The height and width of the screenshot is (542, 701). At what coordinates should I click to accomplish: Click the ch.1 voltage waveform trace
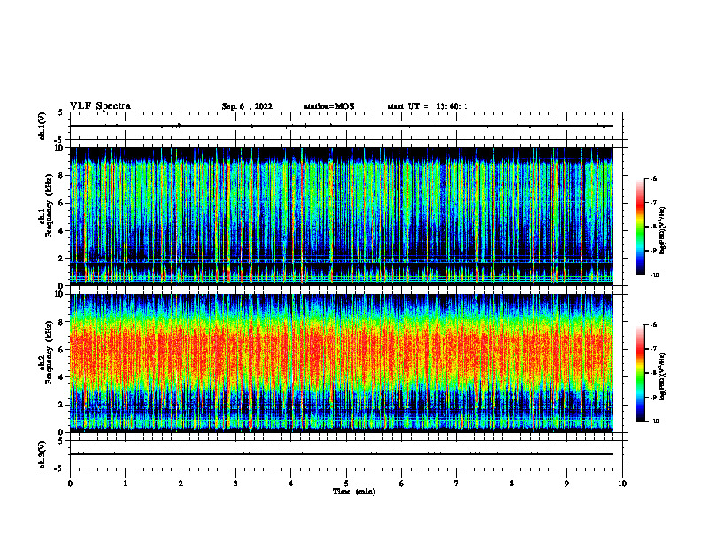[342, 126]
